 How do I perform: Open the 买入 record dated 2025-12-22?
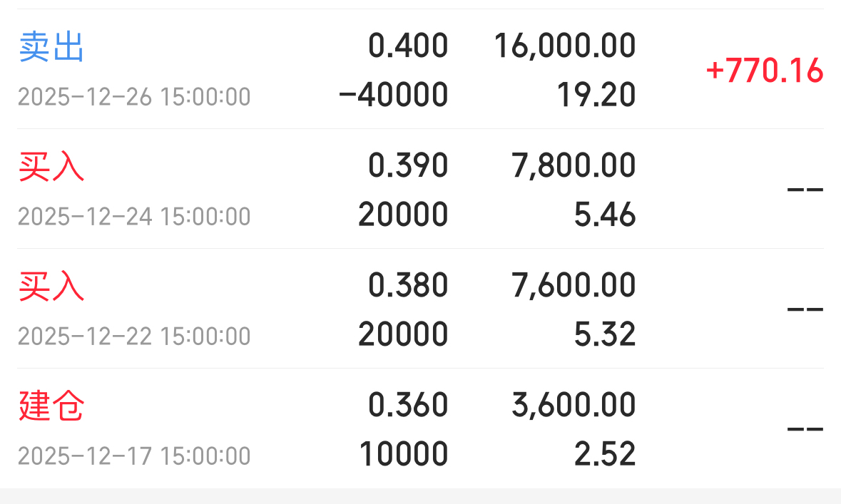[421, 308]
